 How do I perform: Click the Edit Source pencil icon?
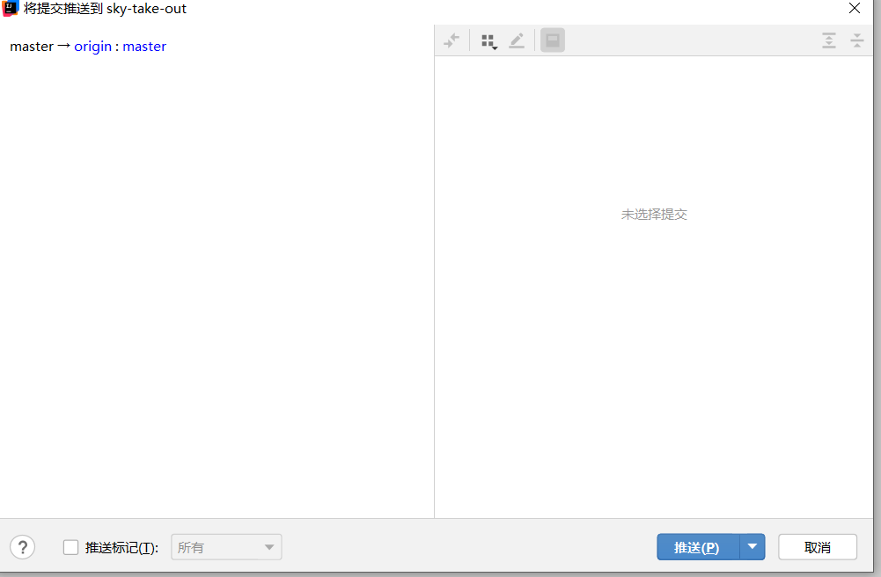click(x=517, y=40)
